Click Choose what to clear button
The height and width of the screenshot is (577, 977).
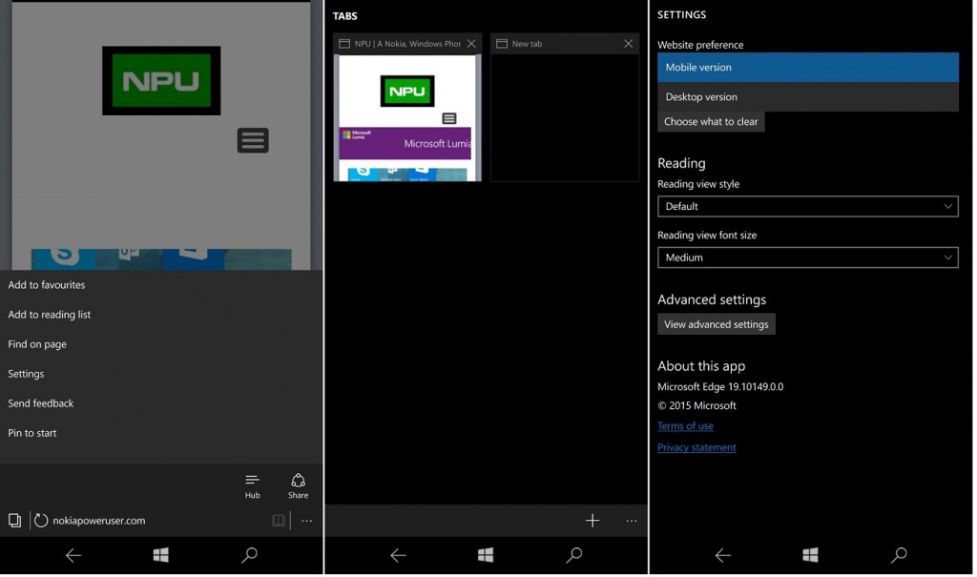pos(711,121)
